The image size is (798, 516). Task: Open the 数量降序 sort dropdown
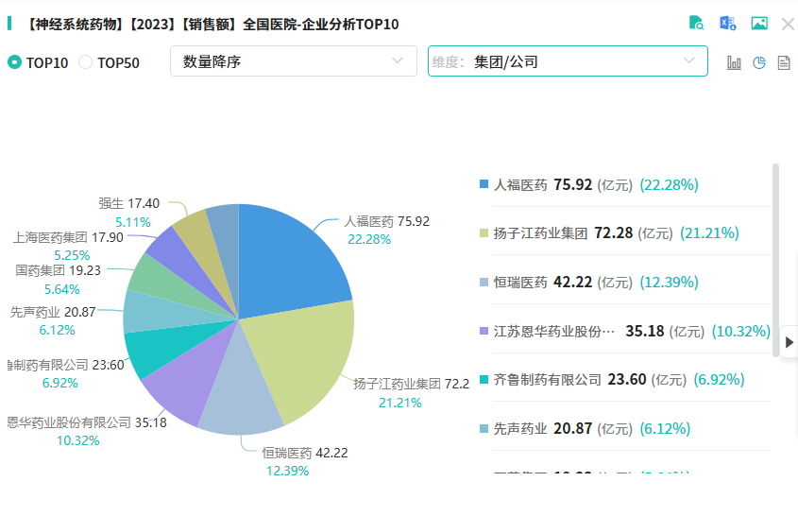(294, 61)
